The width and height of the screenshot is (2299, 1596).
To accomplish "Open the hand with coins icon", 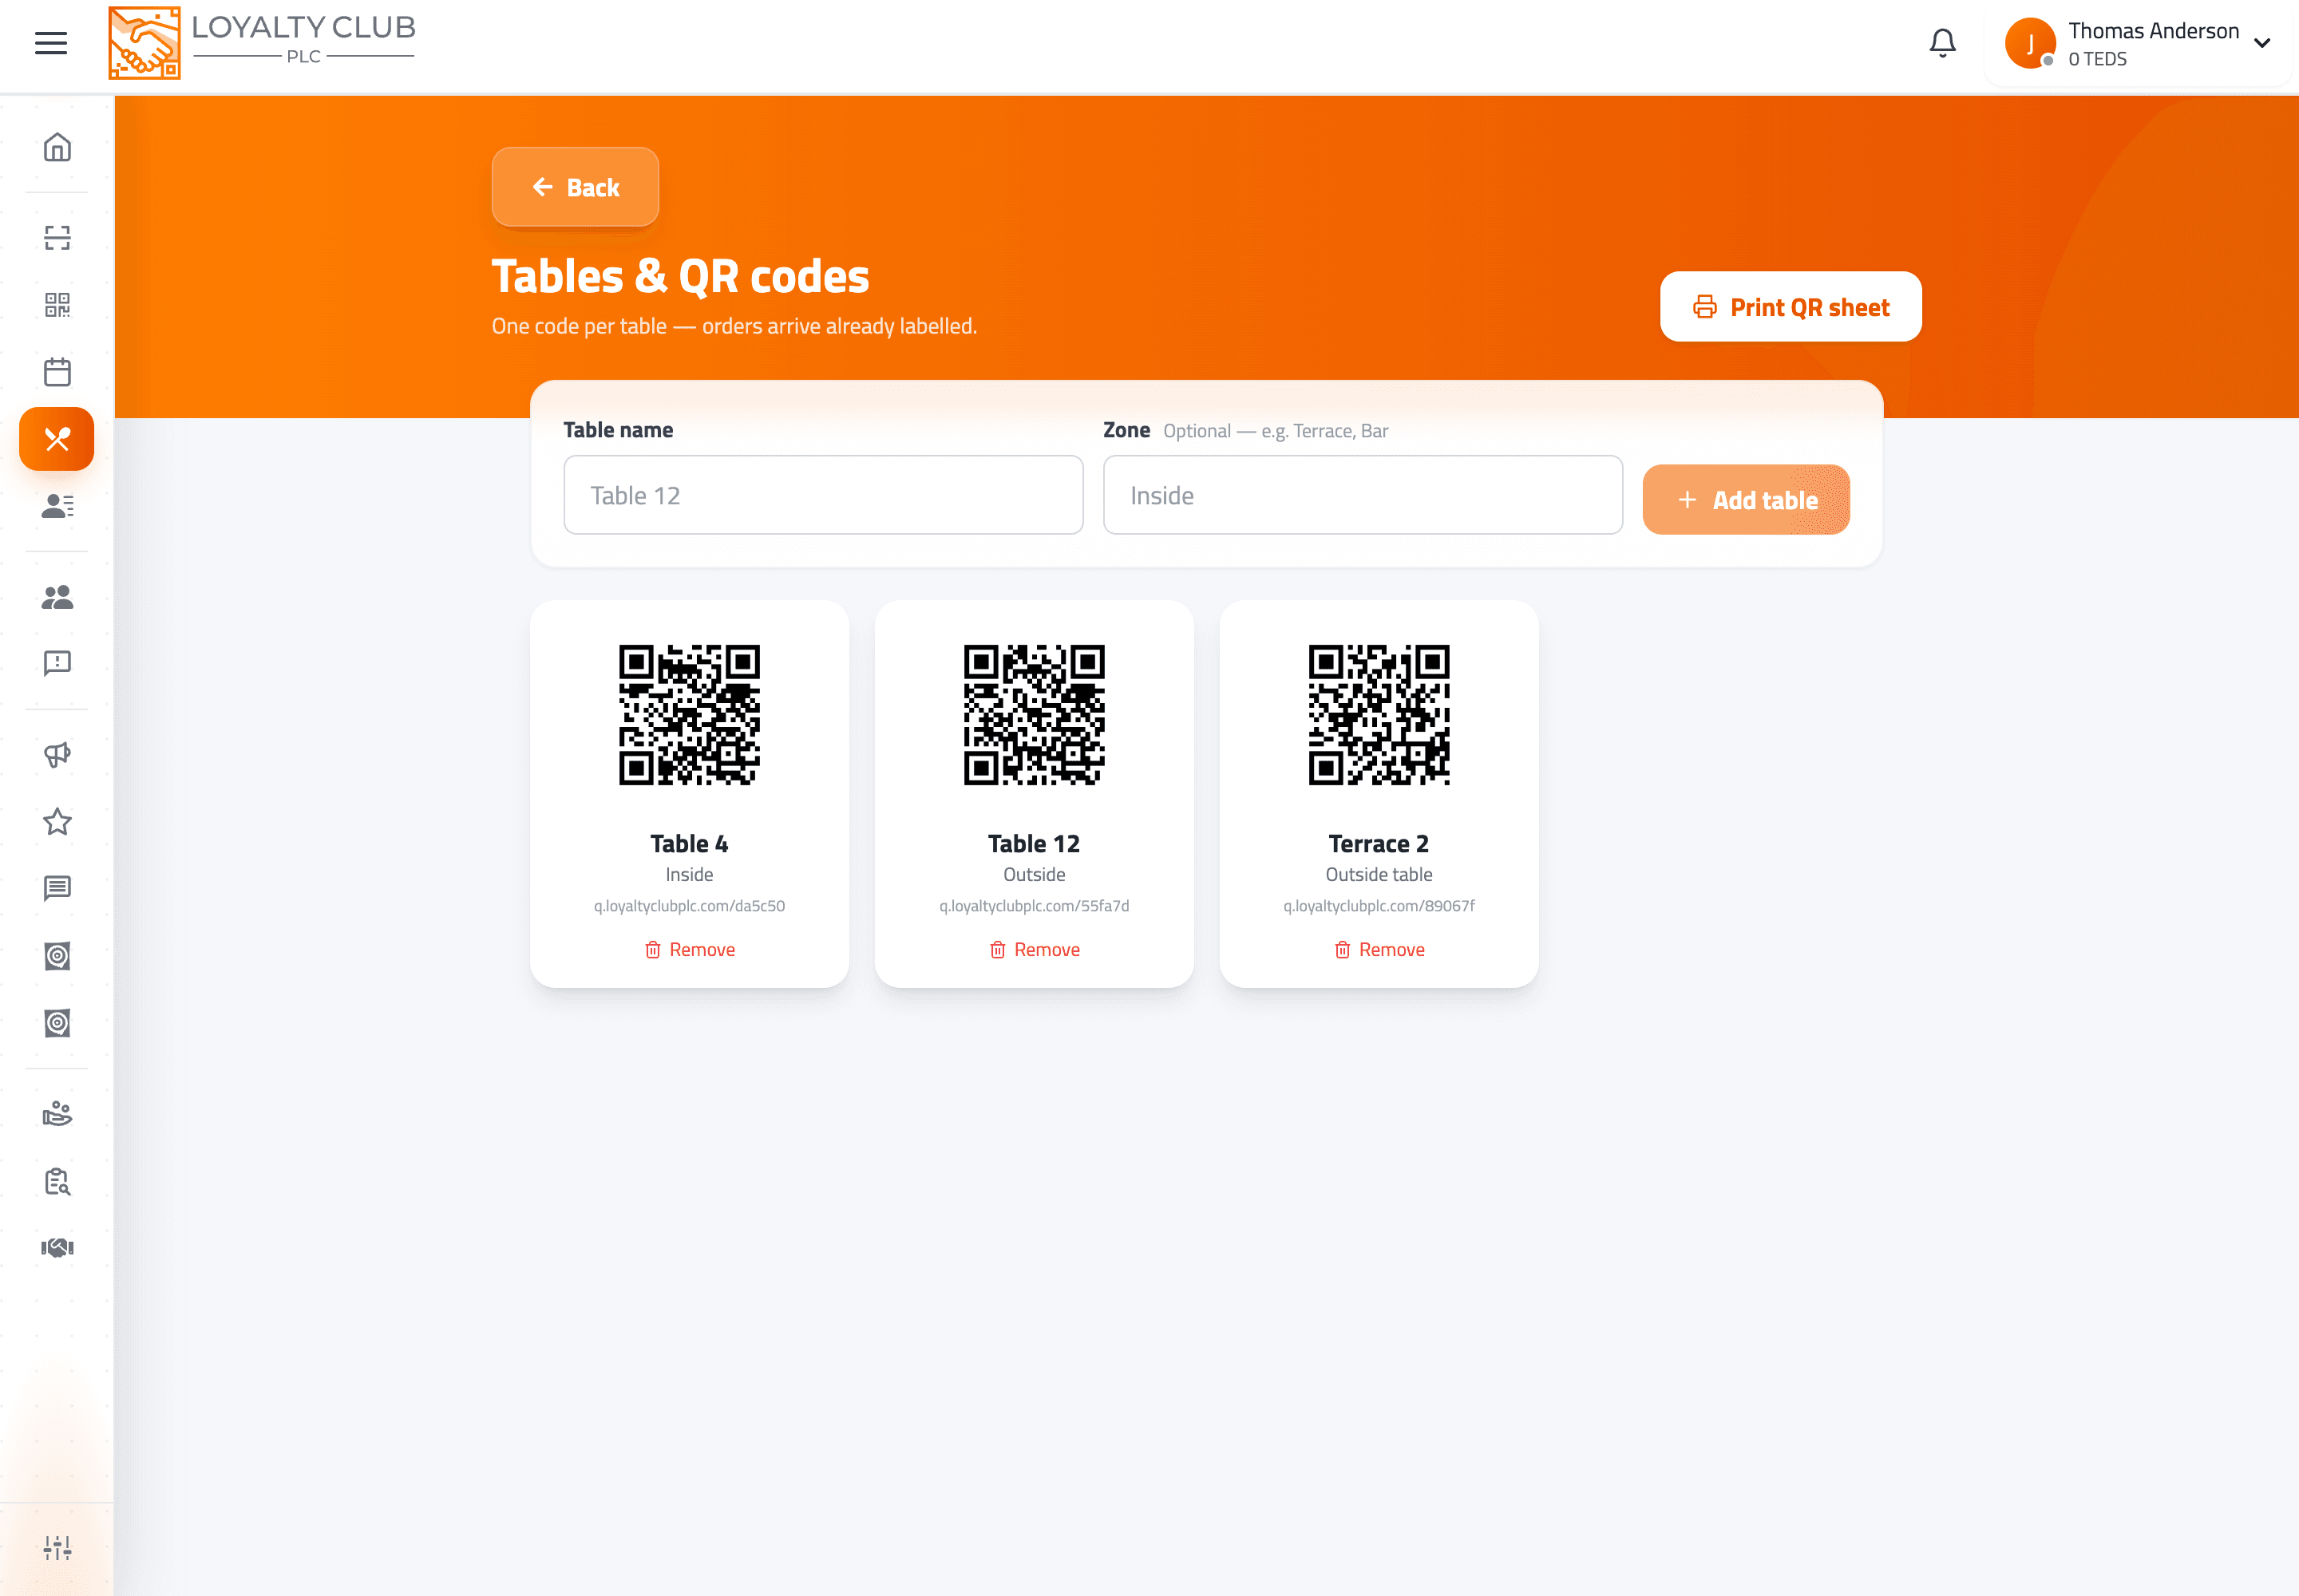I will click(57, 1114).
